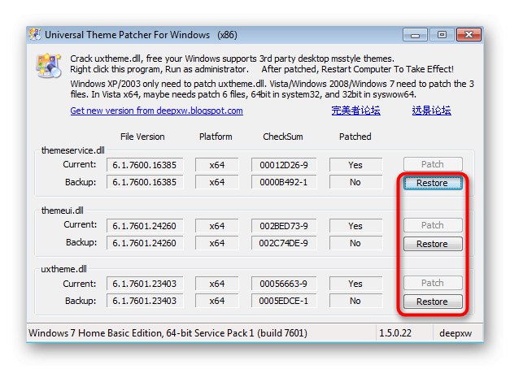Screen dimensions: 510x369
Task: Open the deepxw.blogspot.com new version link
Action: pos(156,111)
